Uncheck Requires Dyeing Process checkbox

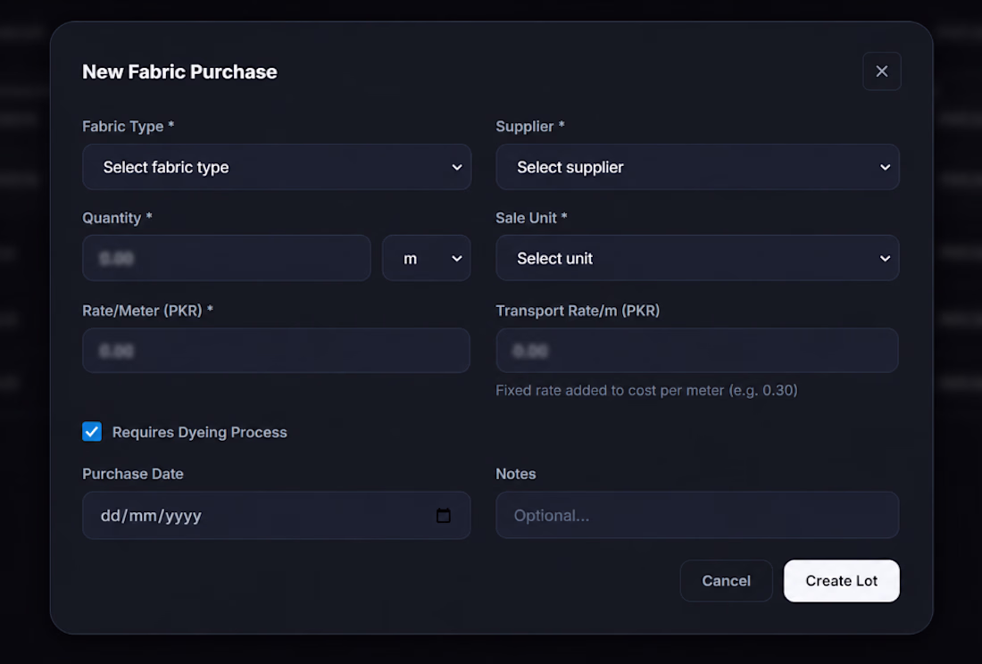(92, 431)
